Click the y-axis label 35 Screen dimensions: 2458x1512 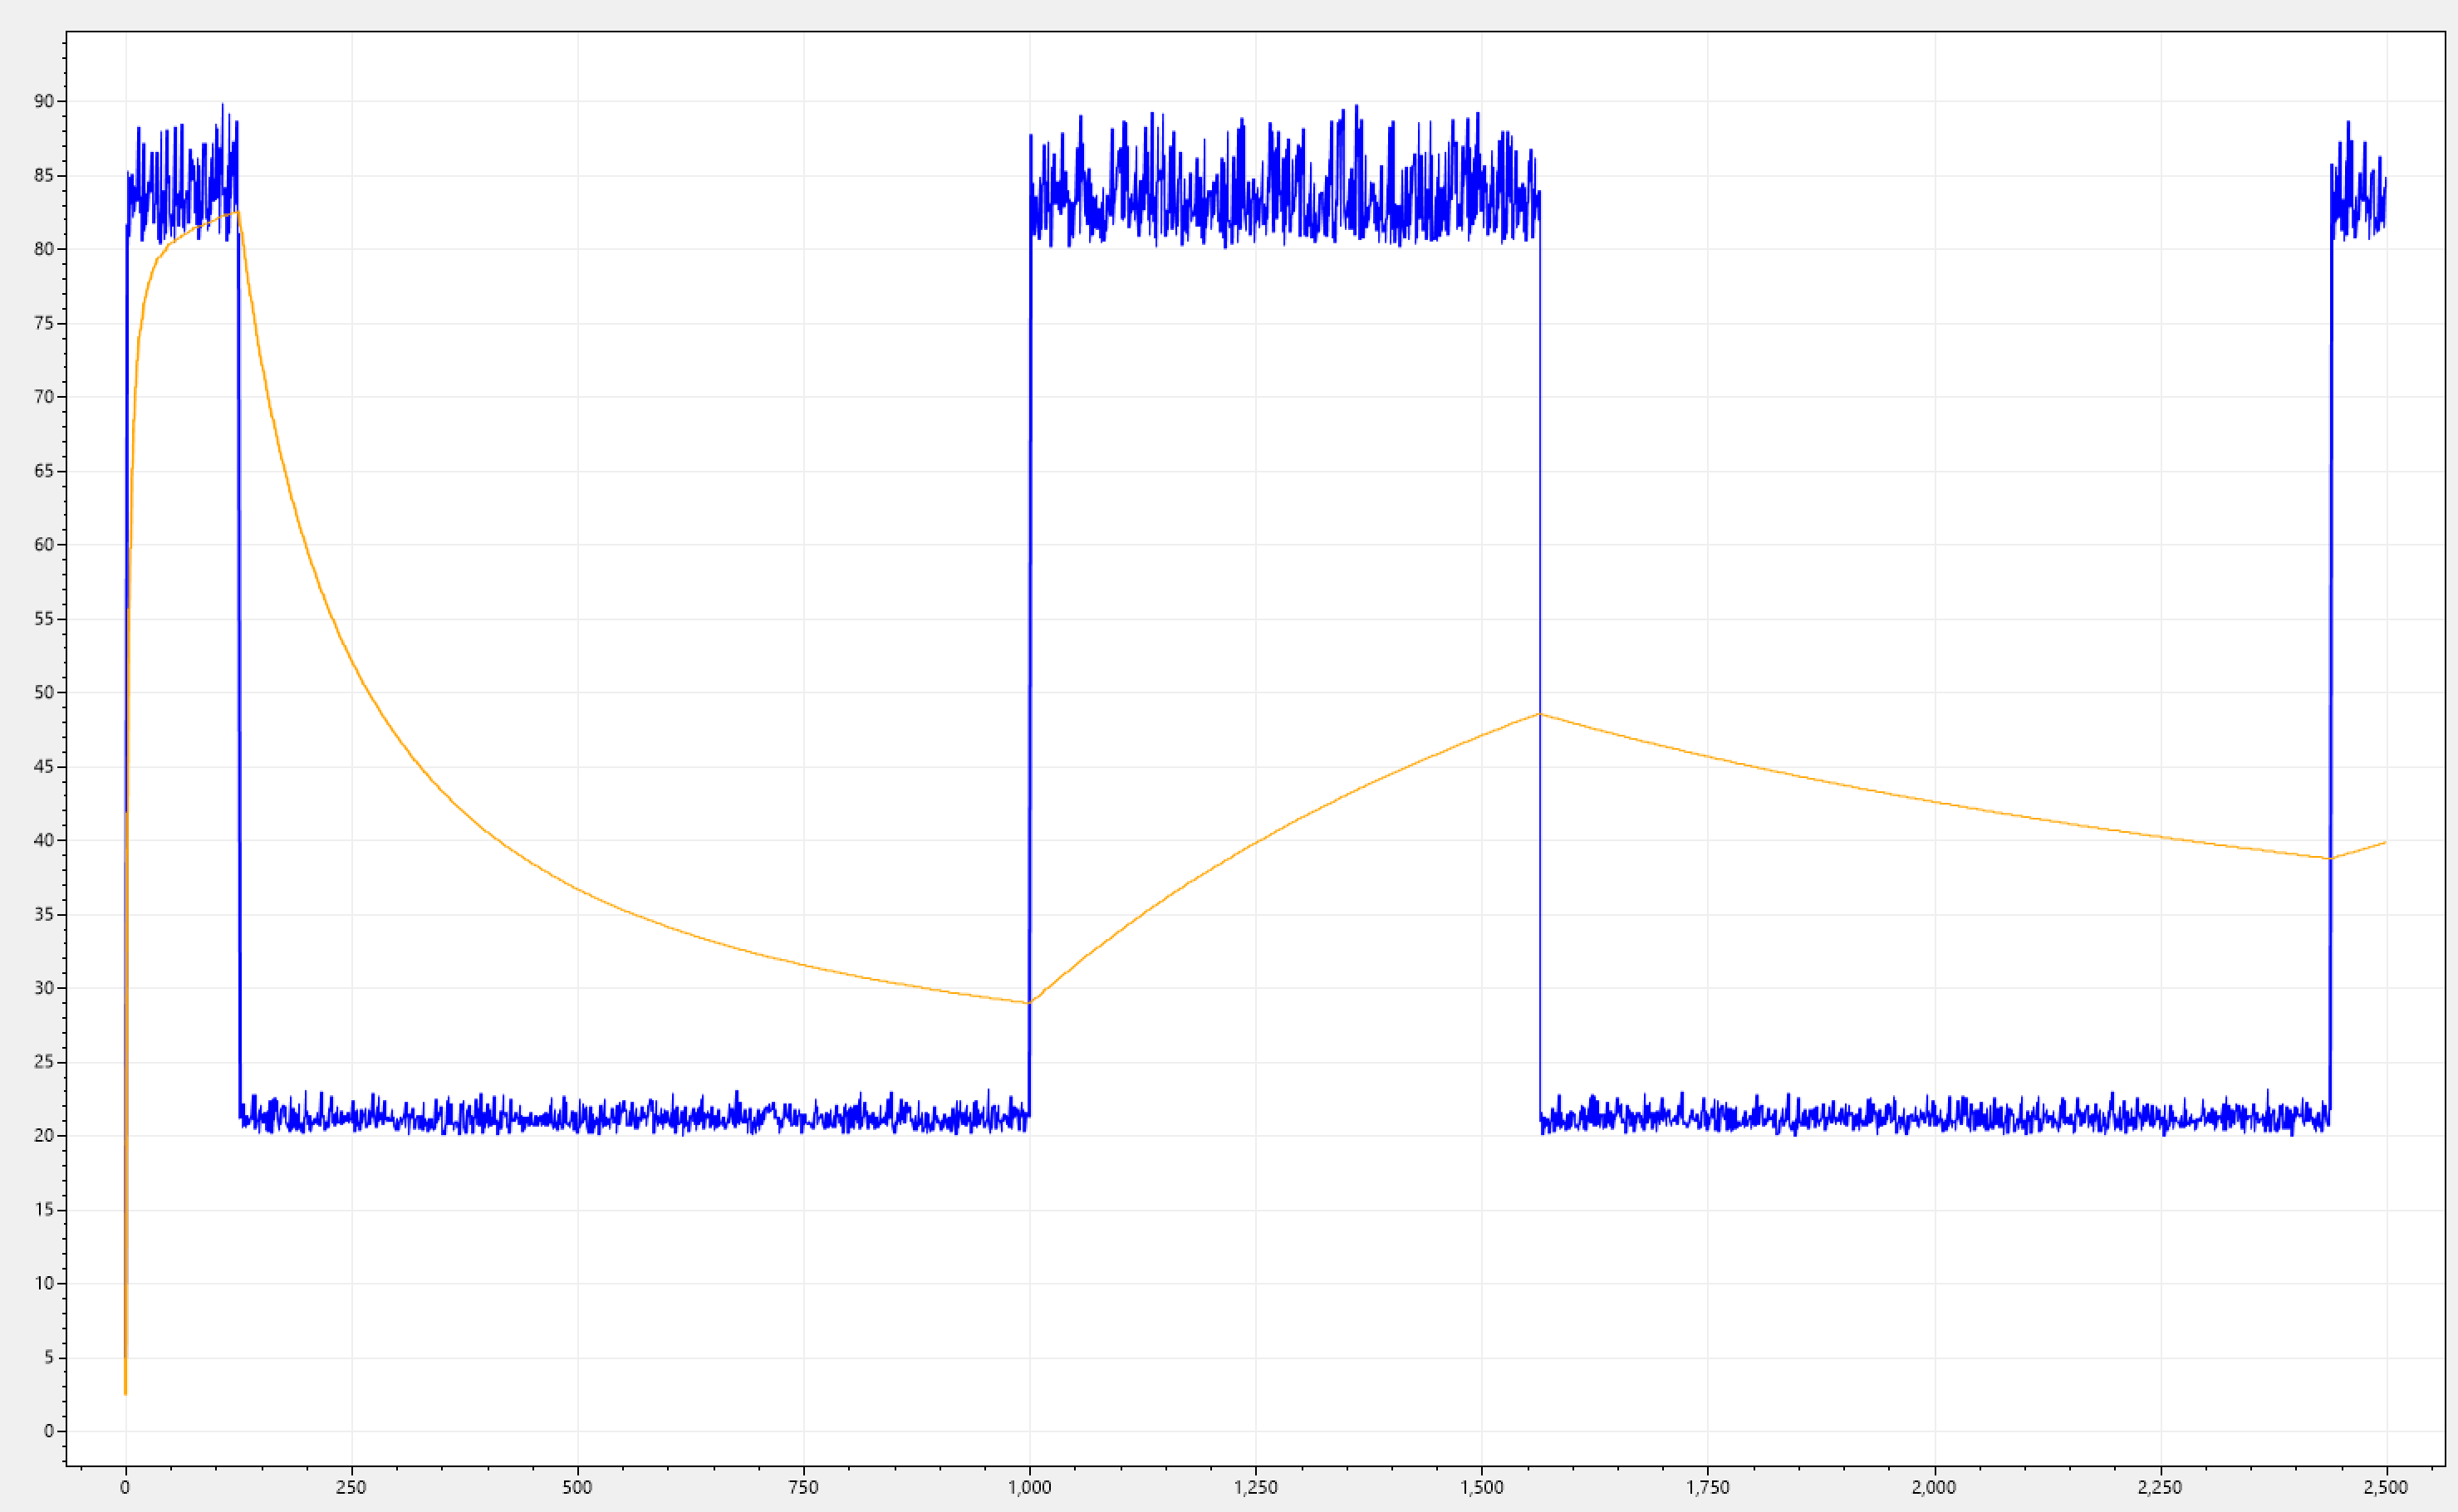(x=44, y=914)
